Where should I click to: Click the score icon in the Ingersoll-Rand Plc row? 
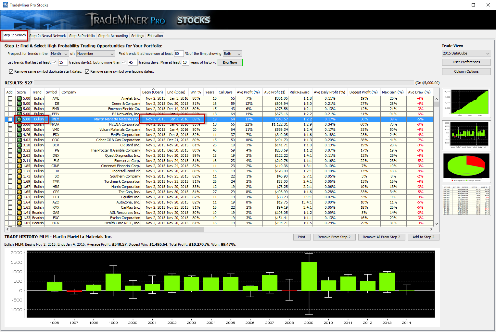click(19, 171)
